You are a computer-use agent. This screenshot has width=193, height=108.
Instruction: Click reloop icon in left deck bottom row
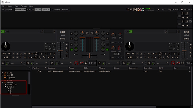(x=36, y=58)
